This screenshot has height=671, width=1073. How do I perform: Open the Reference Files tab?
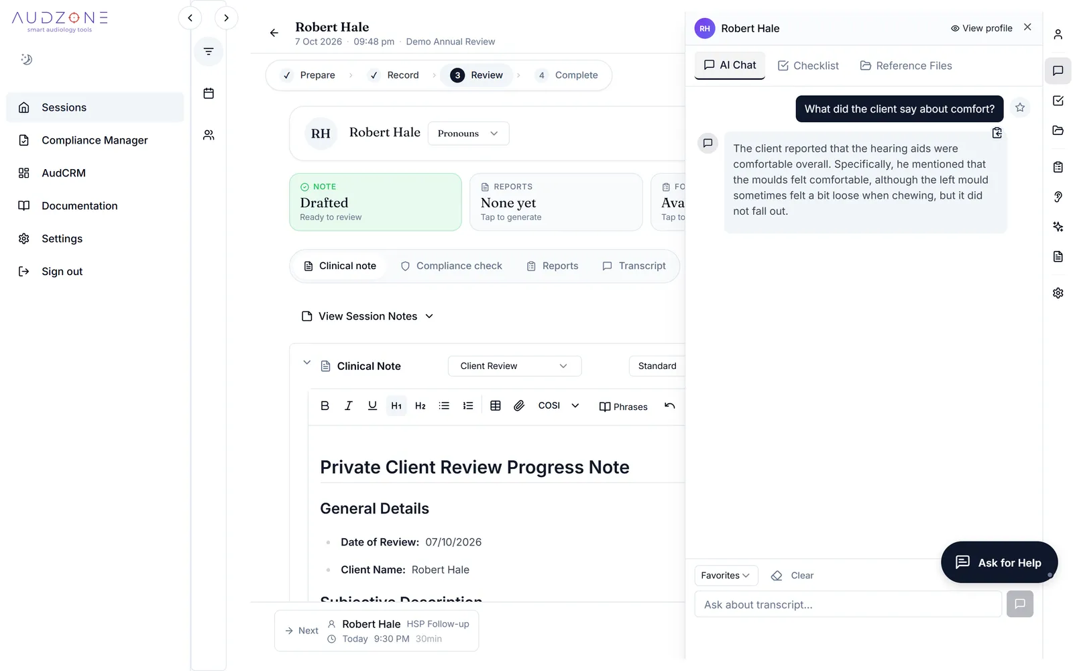point(906,66)
